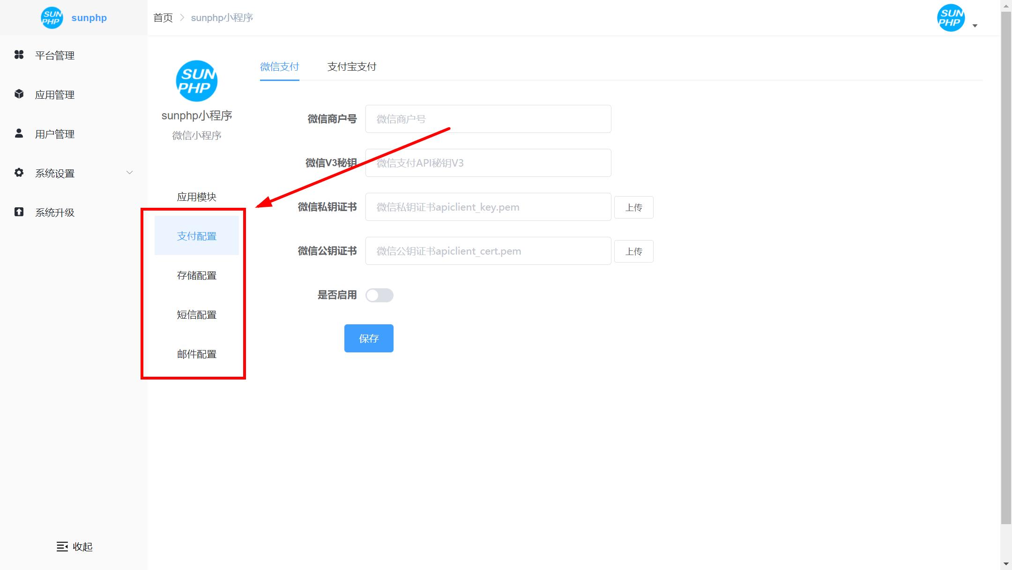Click the 收起 collapse sidebar label

(83, 547)
